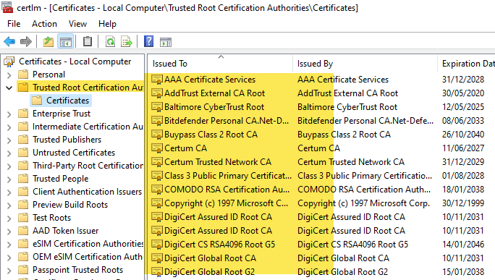Select OEM eSIM Certification Authorities tree item
Image resolution: width=495 pixels, height=280 pixels.
(x=88, y=257)
